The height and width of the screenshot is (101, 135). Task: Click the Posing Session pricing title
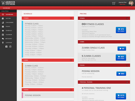click(91, 71)
